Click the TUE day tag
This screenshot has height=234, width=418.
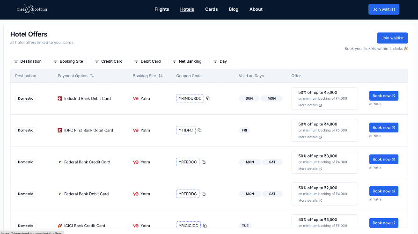[245, 226]
